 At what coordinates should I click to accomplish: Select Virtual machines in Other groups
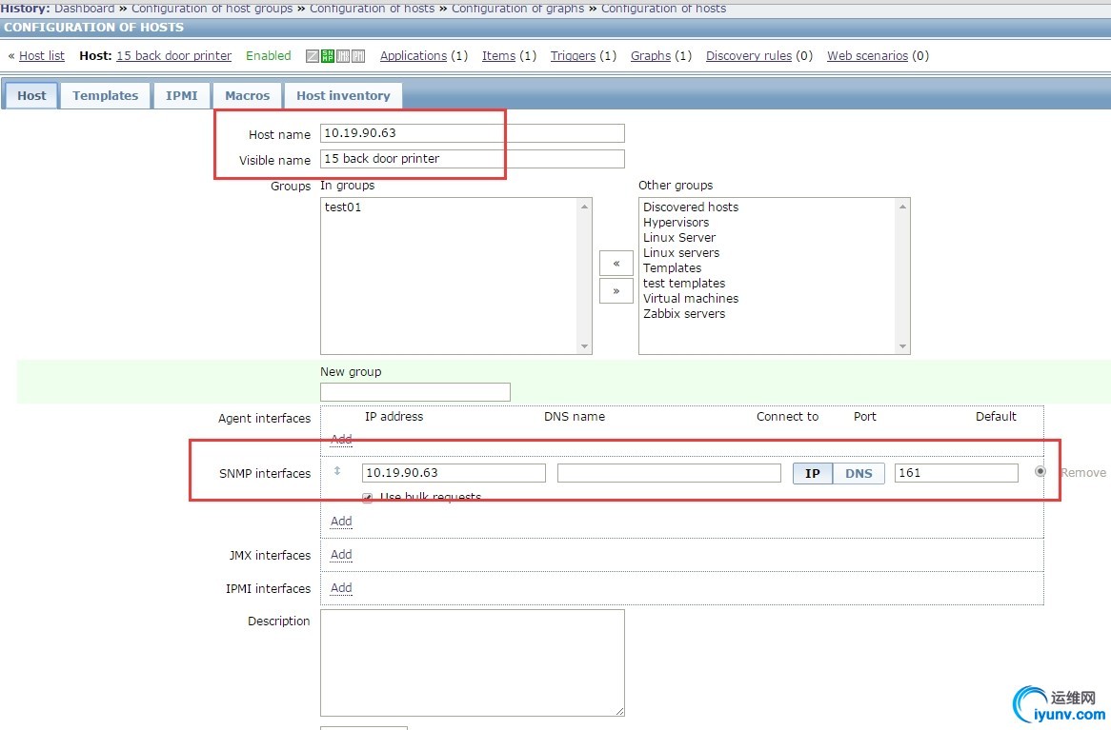691,298
